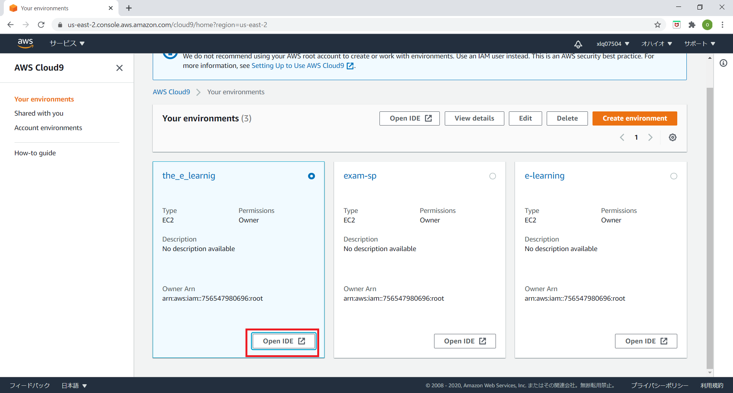The image size is (733, 393).
Task: Expand the サービス services dropdown
Action: [x=67, y=43]
